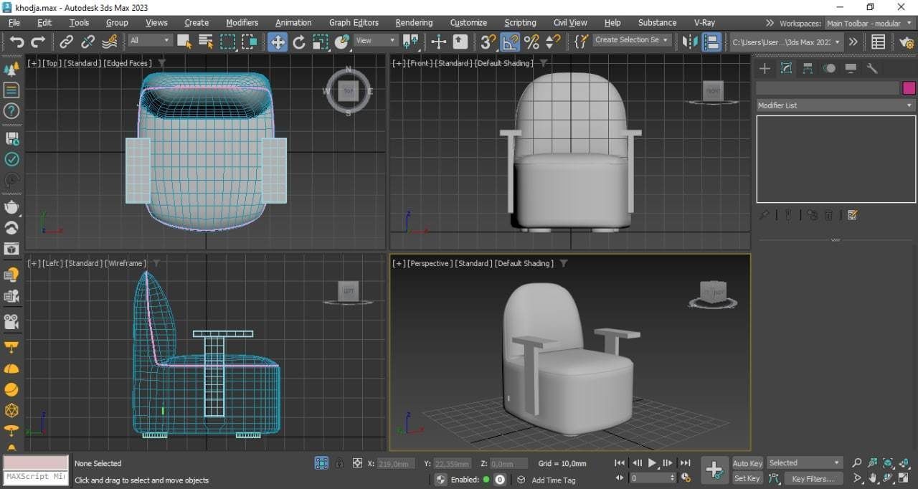Open the Graph Editors menu
Viewport: 918px width, 489px height.
[354, 23]
